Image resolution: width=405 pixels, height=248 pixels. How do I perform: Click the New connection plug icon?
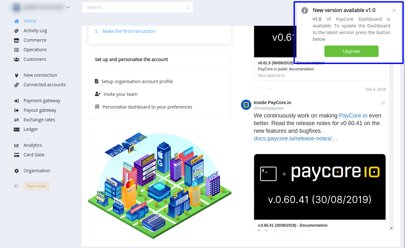[x=17, y=75]
